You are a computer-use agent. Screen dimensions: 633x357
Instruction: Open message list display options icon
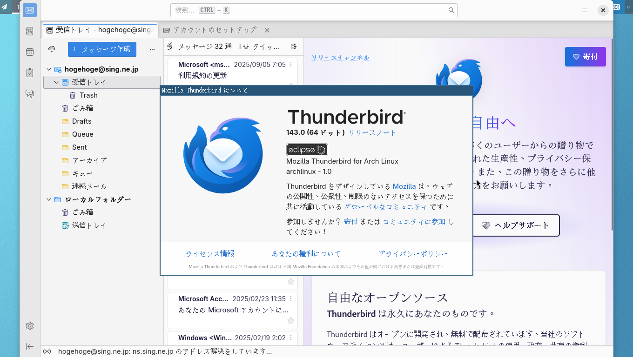pyautogui.click(x=293, y=46)
